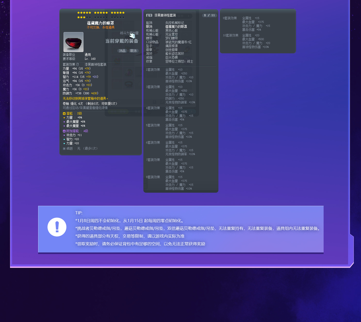The height and width of the screenshot is (322, 361).
Task: Click the white glove cursor icon
Action: point(132,36)
